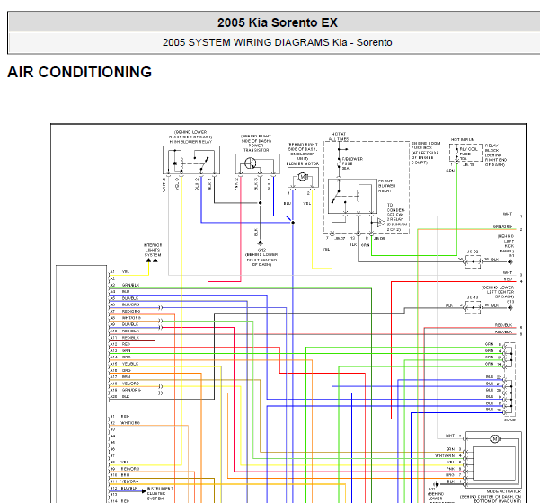Click the condenser fan relay triangle arrow
Image resolution: width=540 pixels, height=503 pixels.
coord(381,223)
